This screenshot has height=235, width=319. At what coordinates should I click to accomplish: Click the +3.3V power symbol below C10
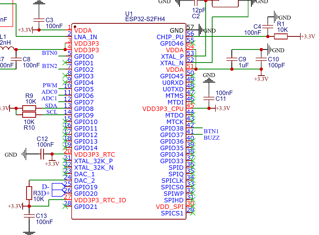tap(261, 78)
